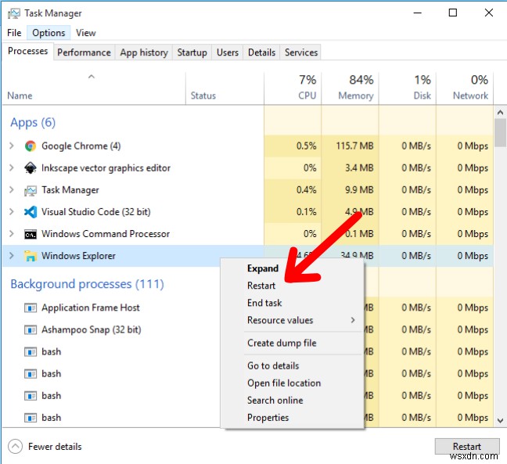The image size is (507, 464).
Task: Click the scrollbar up arrow
Action: pyautogui.click(x=500, y=113)
